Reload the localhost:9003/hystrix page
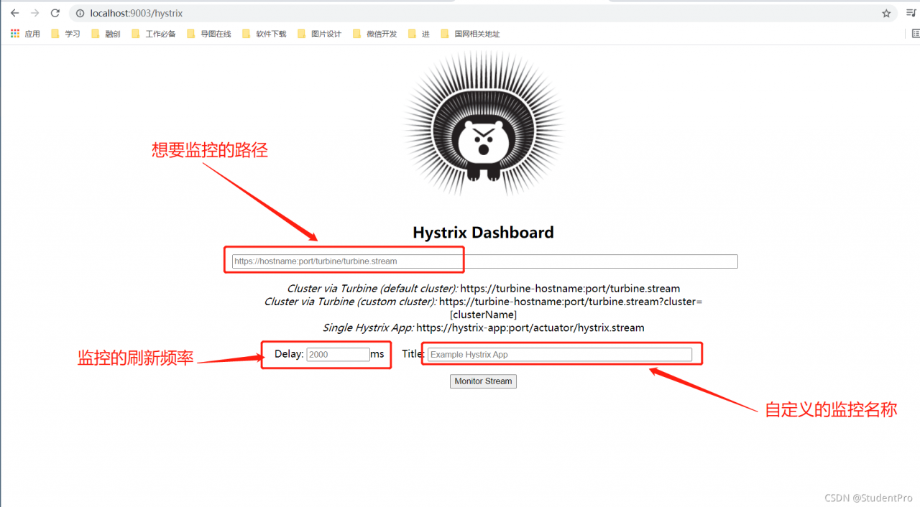 55,13
